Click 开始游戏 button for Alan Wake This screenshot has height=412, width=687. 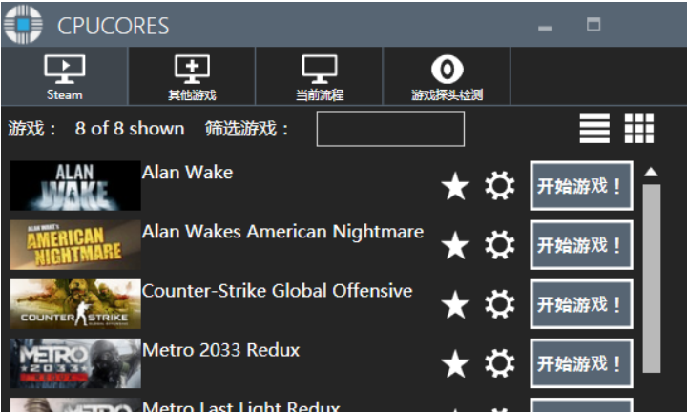581,186
